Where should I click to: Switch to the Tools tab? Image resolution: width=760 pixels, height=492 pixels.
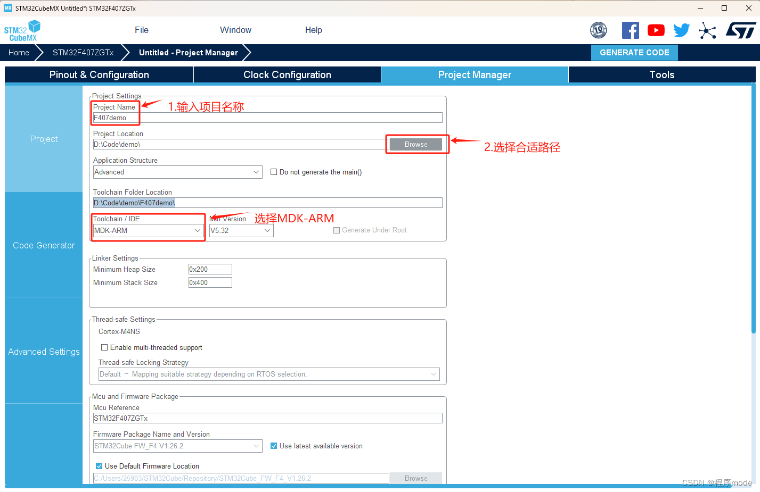click(662, 75)
